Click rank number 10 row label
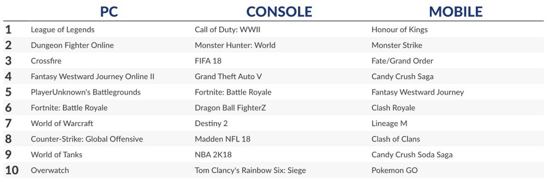Image resolution: width=547 pixels, height=185 pixels. pyautogui.click(x=12, y=170)
